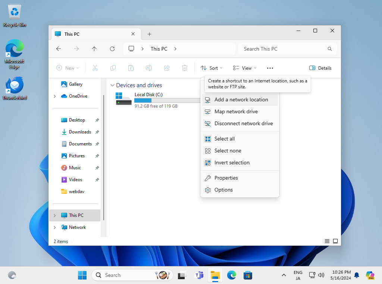Image resolution: width=382 pixels, height=284 pixels.
Task: Open Properties from the menu
Action: (240, 178)
